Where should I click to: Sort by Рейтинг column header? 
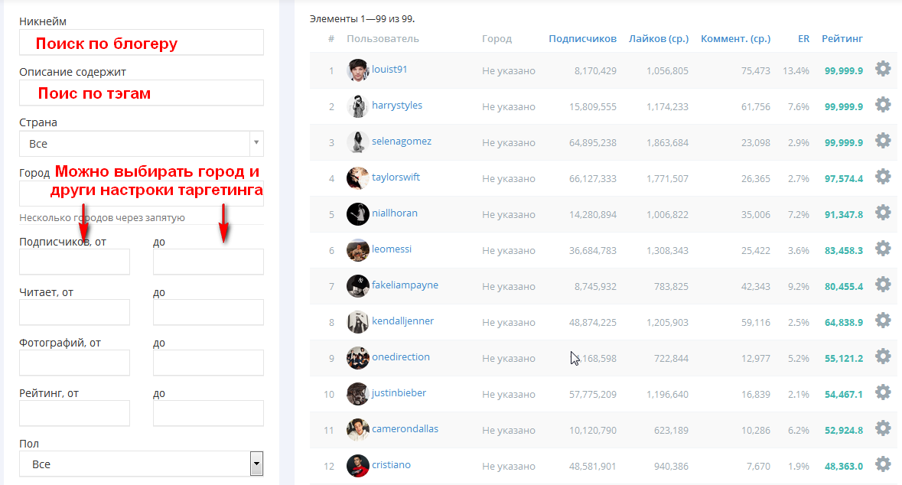(842, 38)
